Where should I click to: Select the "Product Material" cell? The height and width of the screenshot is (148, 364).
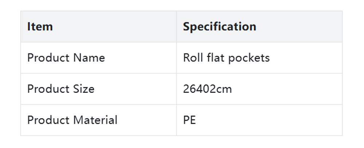(x=72, y=120)
